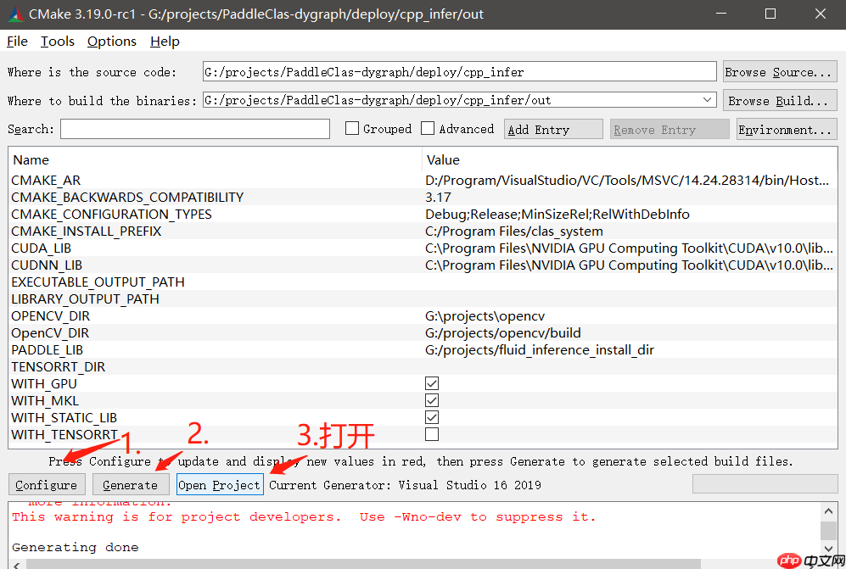This screenshot has width=846, height=569.
Task: Disable the WITH_MKL option
Action: pyautogui.click(x=432, y=400)
